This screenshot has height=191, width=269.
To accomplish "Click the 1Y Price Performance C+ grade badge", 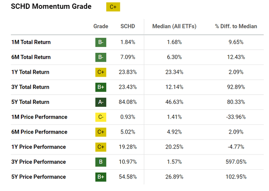I will pos(100,147).
